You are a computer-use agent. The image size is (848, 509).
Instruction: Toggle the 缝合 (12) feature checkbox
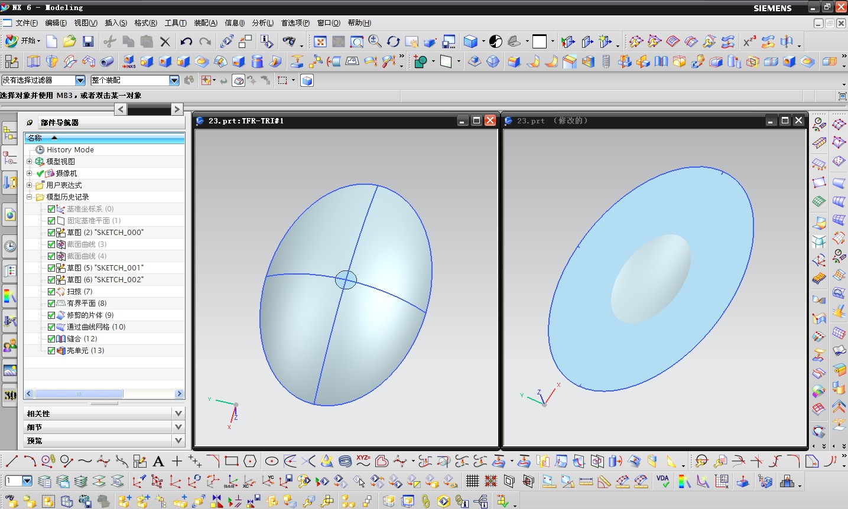[51, 339]
